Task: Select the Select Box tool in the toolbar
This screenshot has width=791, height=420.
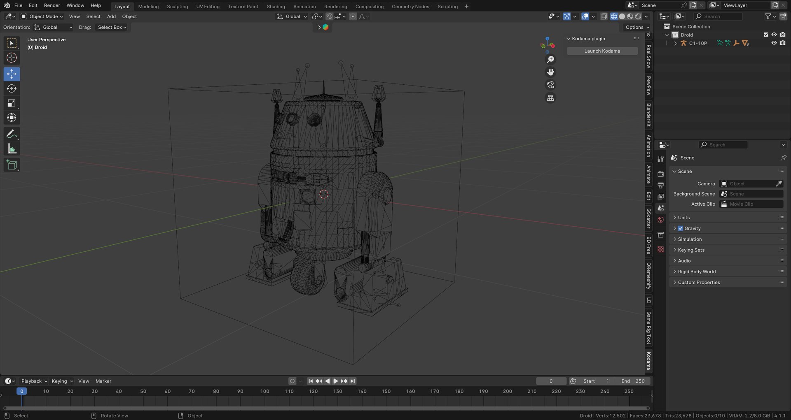Action: pyautogui.click(x=12, y=43)
